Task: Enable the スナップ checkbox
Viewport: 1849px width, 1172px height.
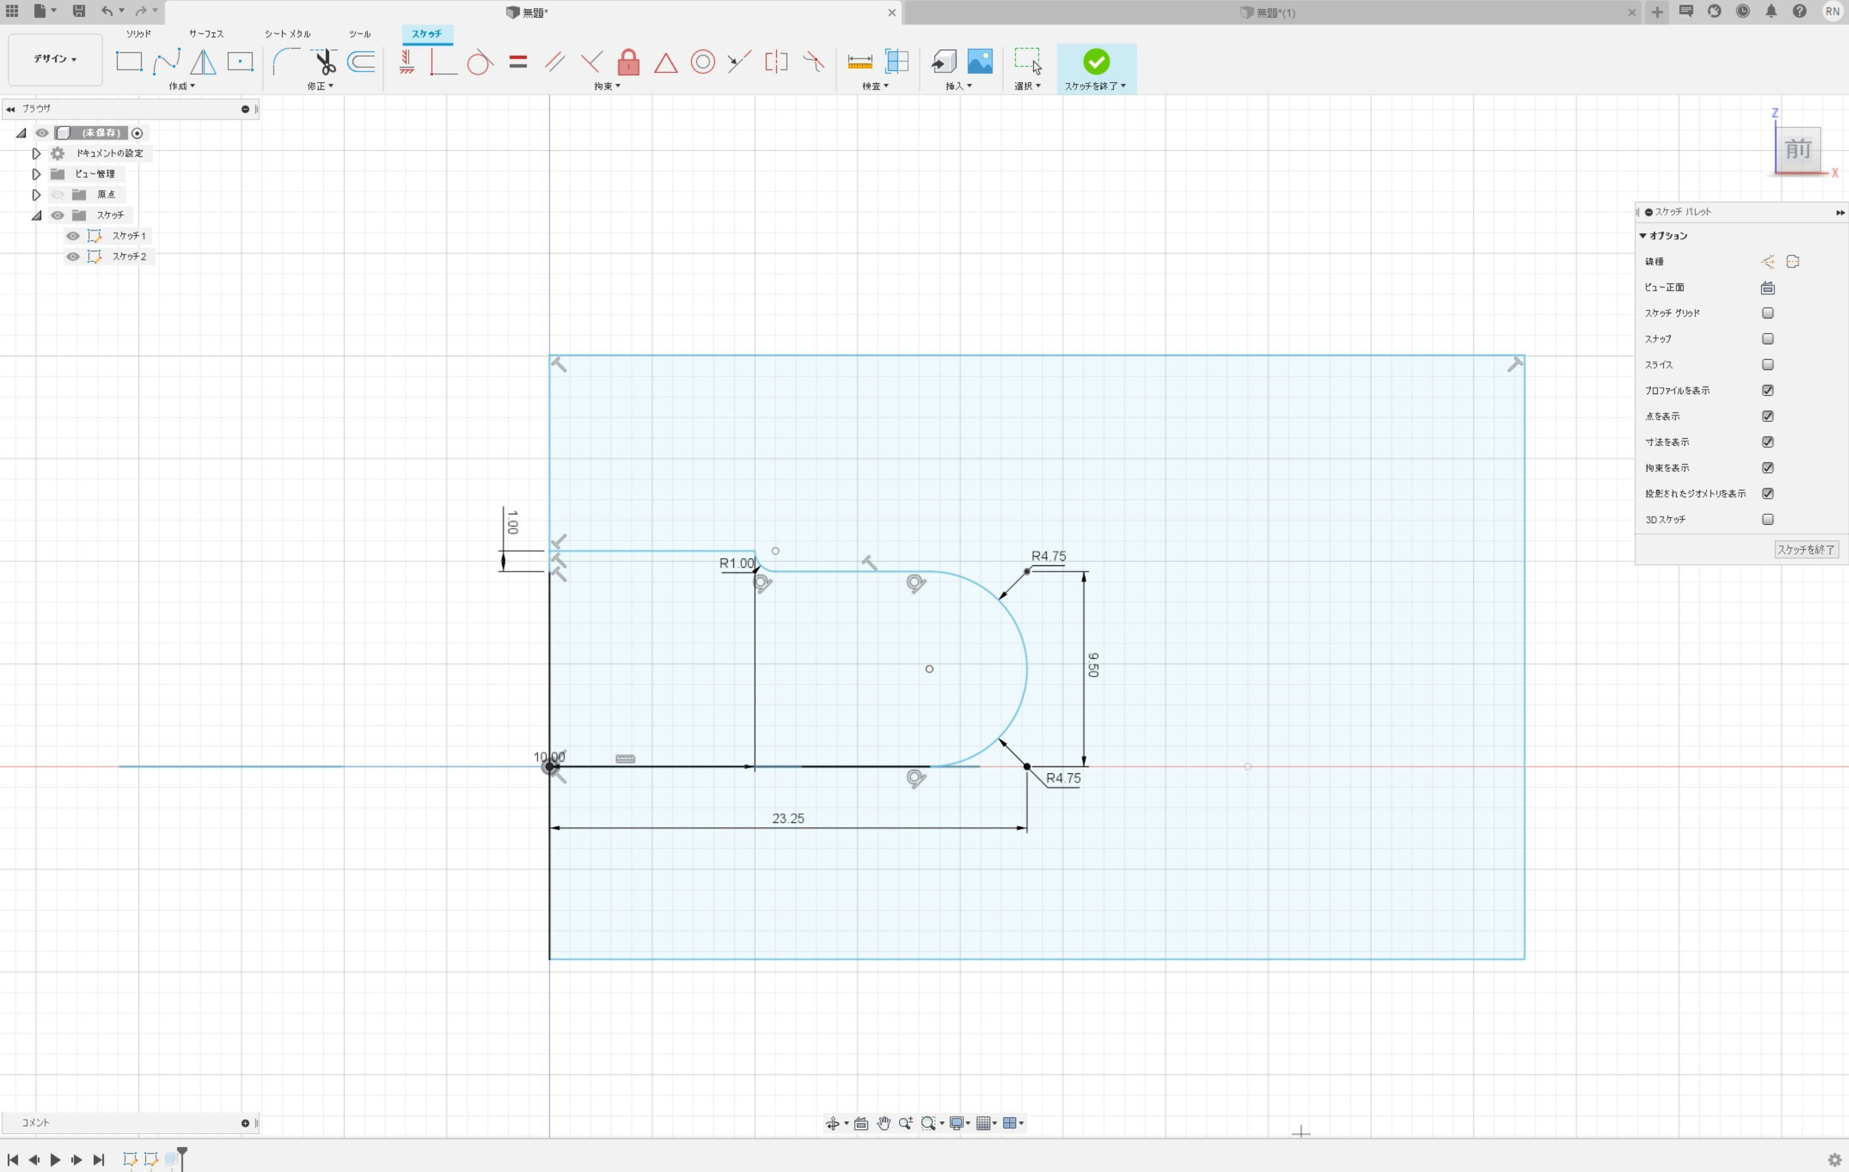Action: pyautogui.click(x=1768, y=339)
